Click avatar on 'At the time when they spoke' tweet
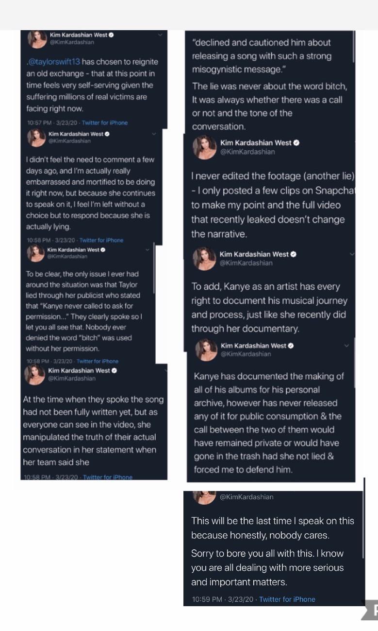Screen dimensions: 378x631 tap(35, 374)
